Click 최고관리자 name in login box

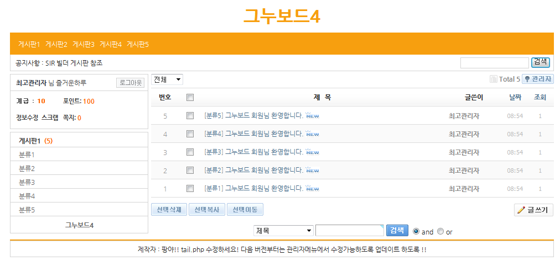(x=32, y=83)
